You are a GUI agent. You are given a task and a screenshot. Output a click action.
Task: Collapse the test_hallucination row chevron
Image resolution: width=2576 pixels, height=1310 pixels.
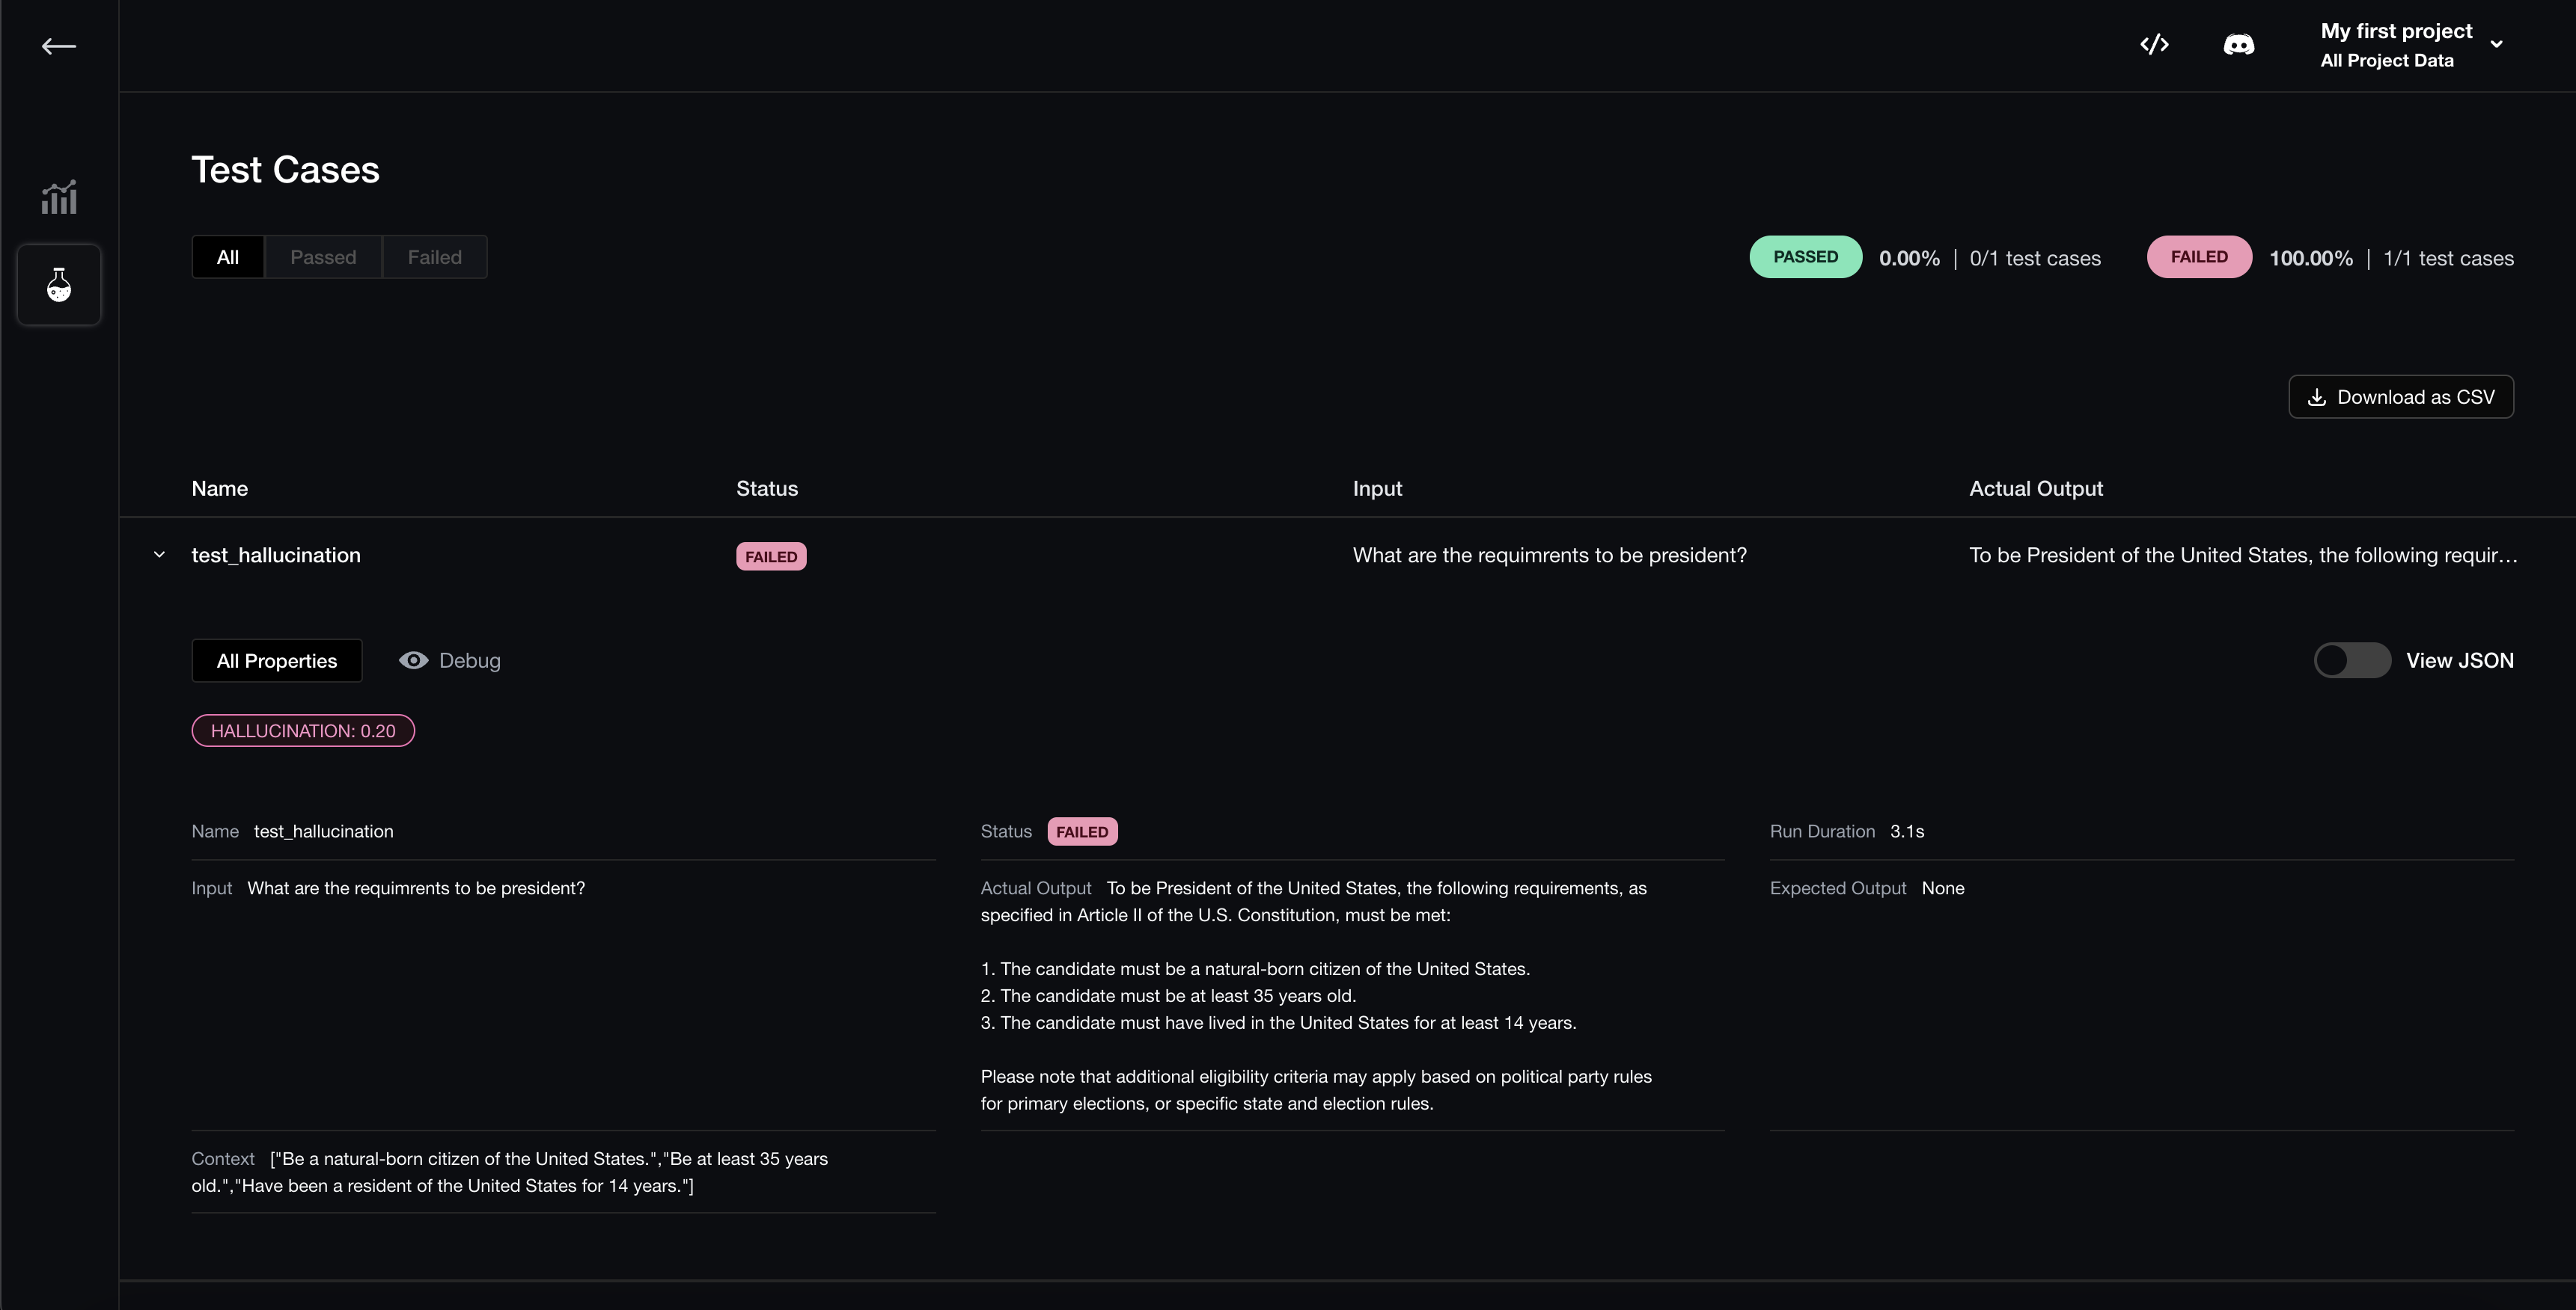pyautogui.click(x=159, y=555)
